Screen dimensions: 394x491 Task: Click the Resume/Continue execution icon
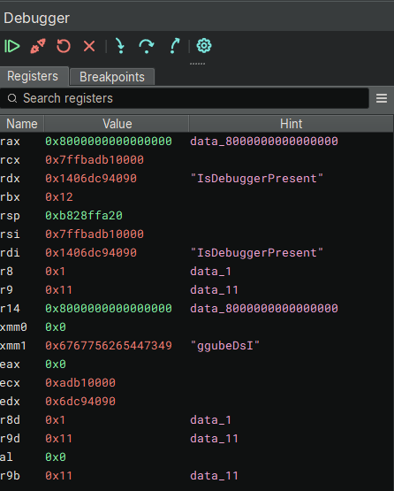(12, 46)
